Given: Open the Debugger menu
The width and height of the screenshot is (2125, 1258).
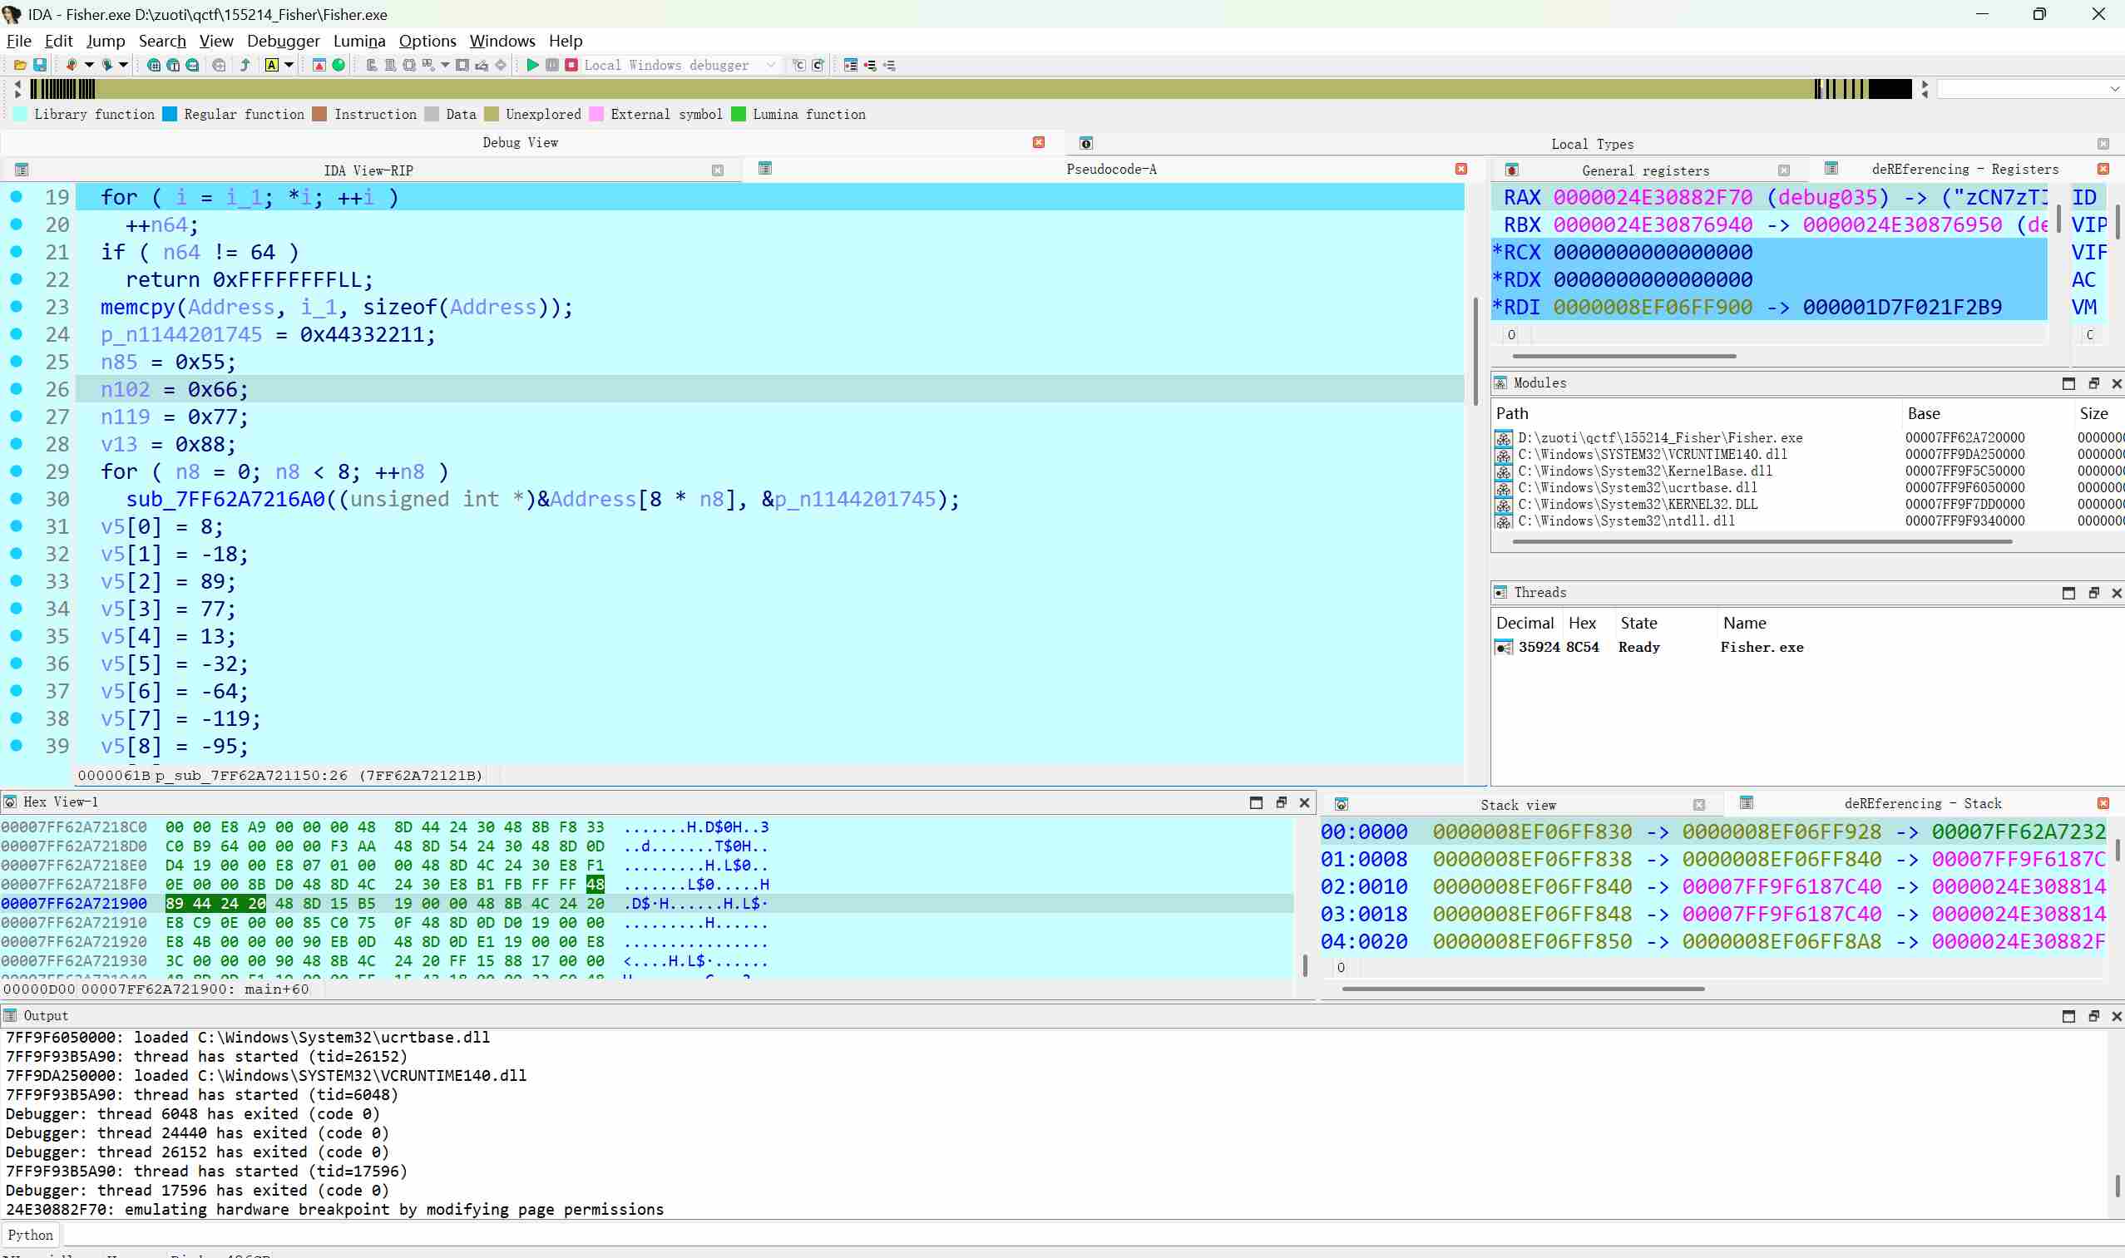Looking at the screenshot, I should pos(284,41).
